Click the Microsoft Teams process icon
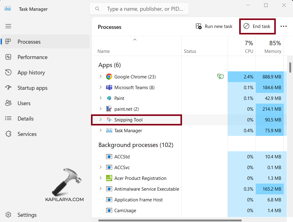 109,87
